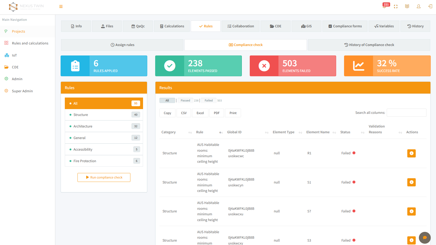Viewport: 436px width, 245px height.
Task: Open the GIS tab
Action: [x=306, y=26]
